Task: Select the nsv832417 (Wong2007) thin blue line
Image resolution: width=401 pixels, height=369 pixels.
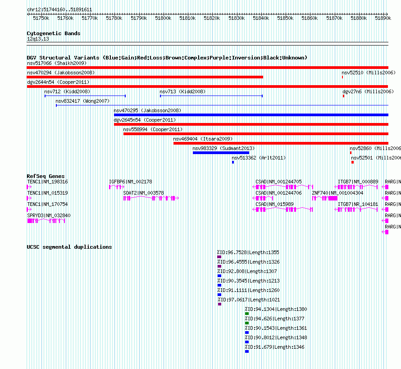Action: tap(222, 105)
